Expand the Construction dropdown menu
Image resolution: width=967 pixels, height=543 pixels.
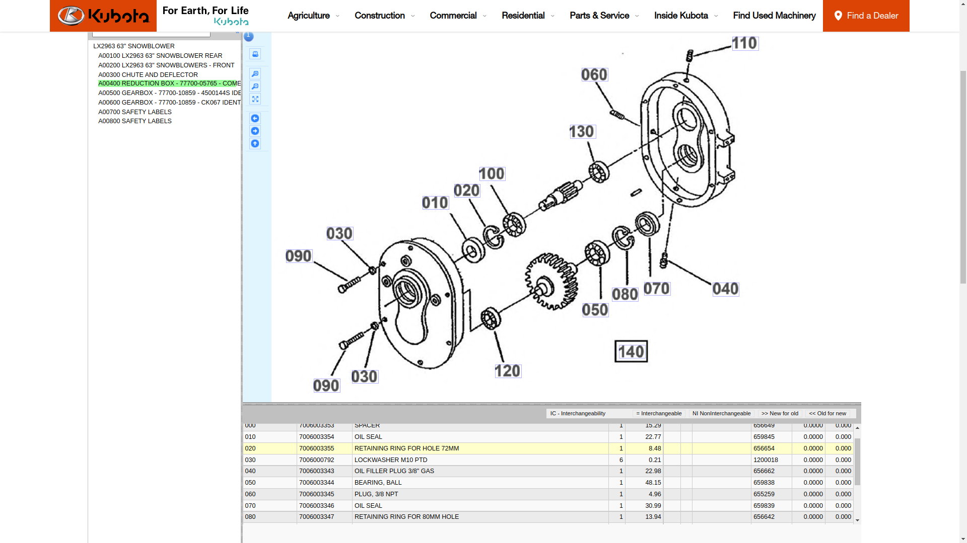383,15
